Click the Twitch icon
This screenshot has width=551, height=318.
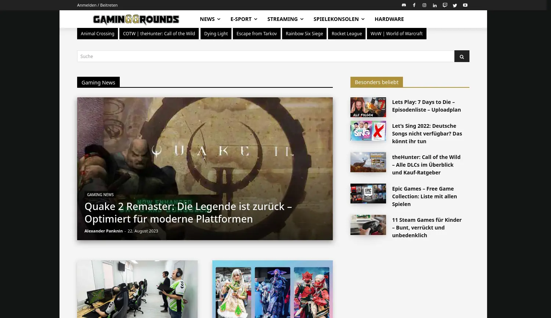(445, 5)
